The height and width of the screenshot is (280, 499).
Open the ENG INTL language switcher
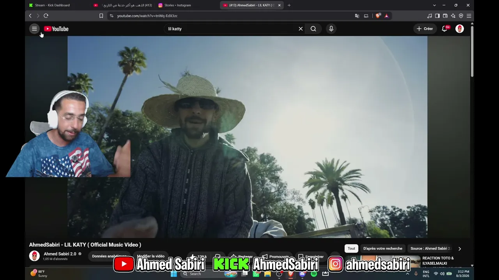click(x=426, y=274)
